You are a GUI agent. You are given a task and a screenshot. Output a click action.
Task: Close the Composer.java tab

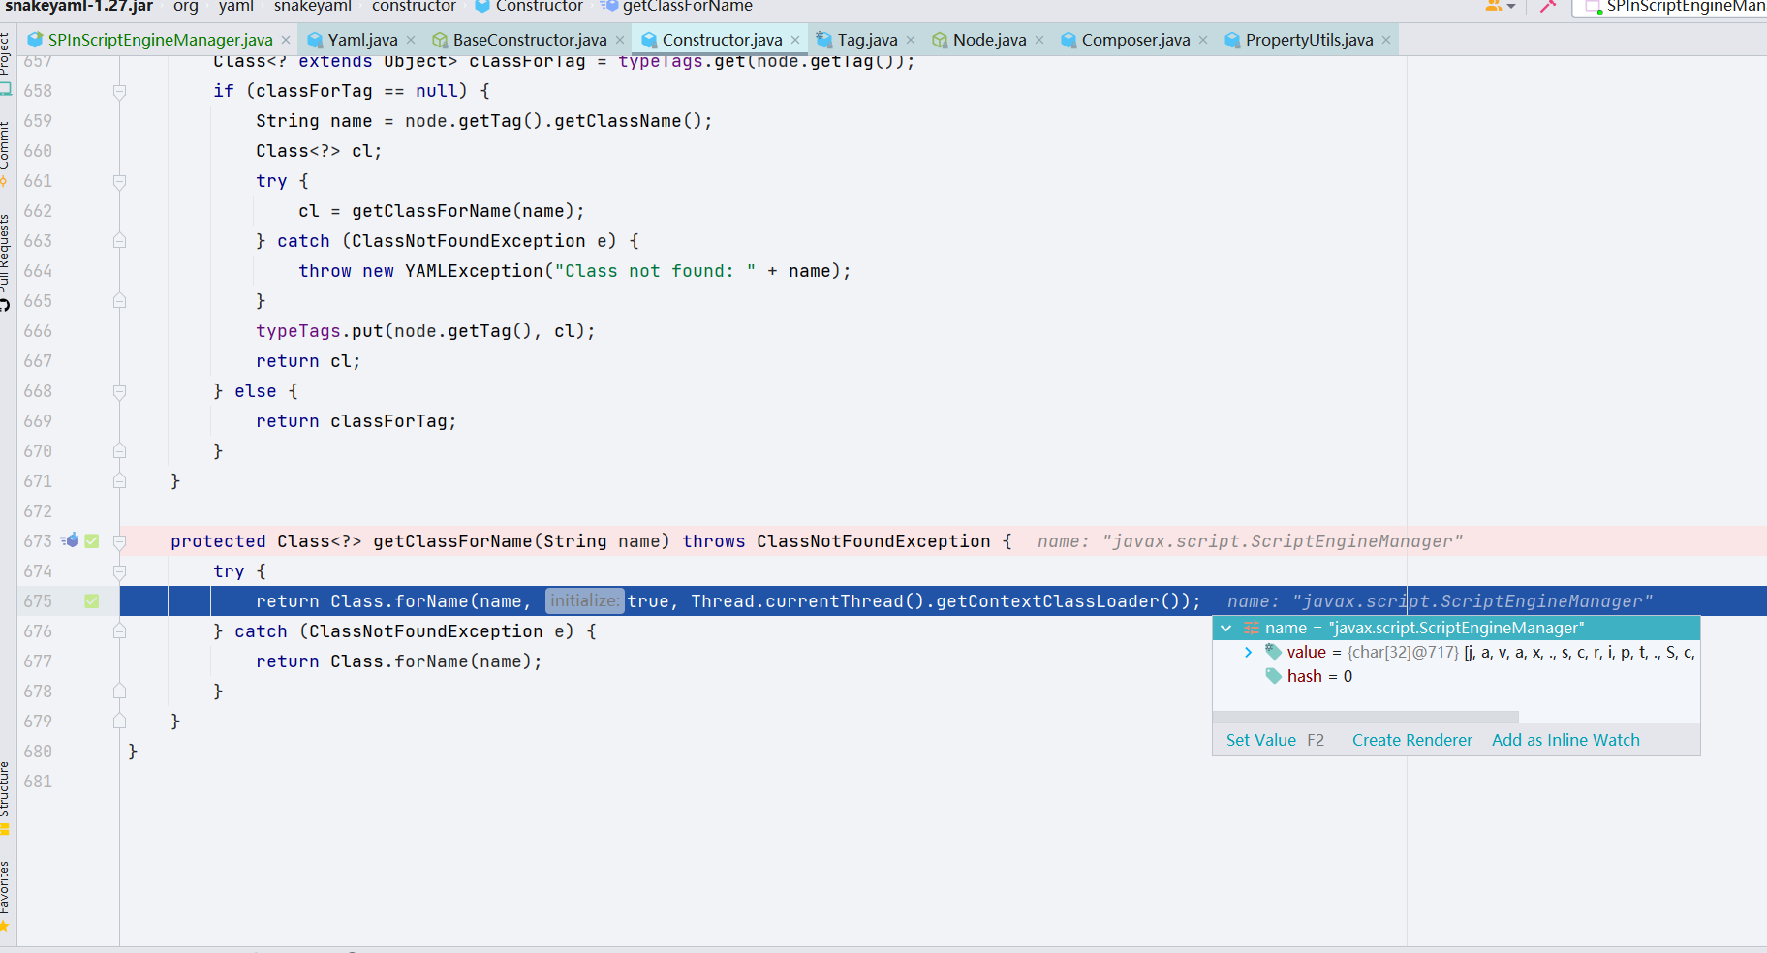pos(1203,40)
